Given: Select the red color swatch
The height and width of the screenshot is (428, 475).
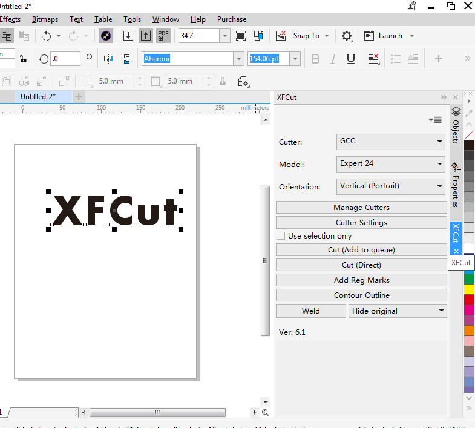Looking at the screenshot, I should [468, 300].
